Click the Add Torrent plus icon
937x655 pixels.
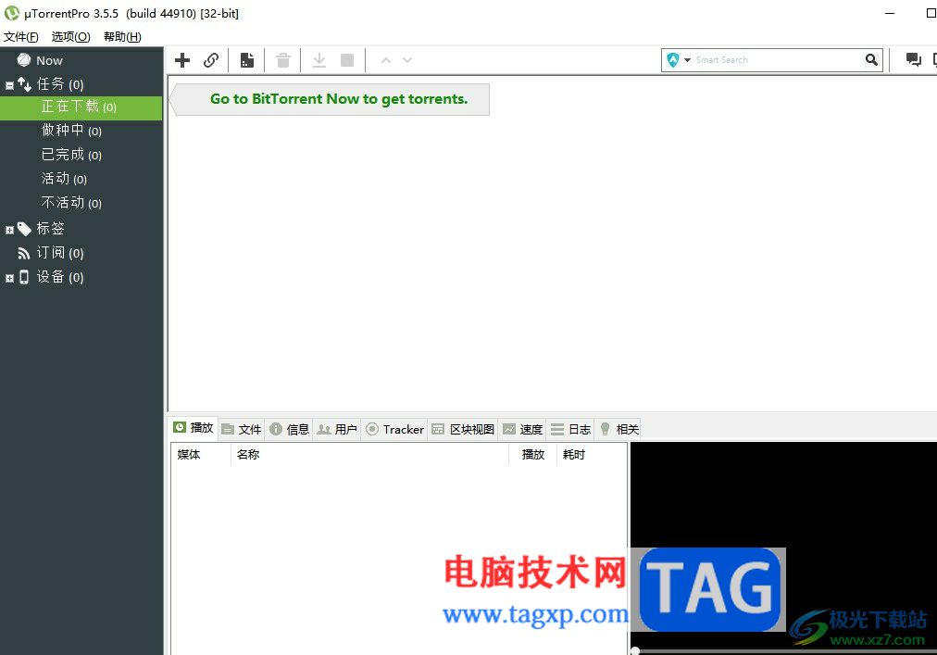pos(182,60)
